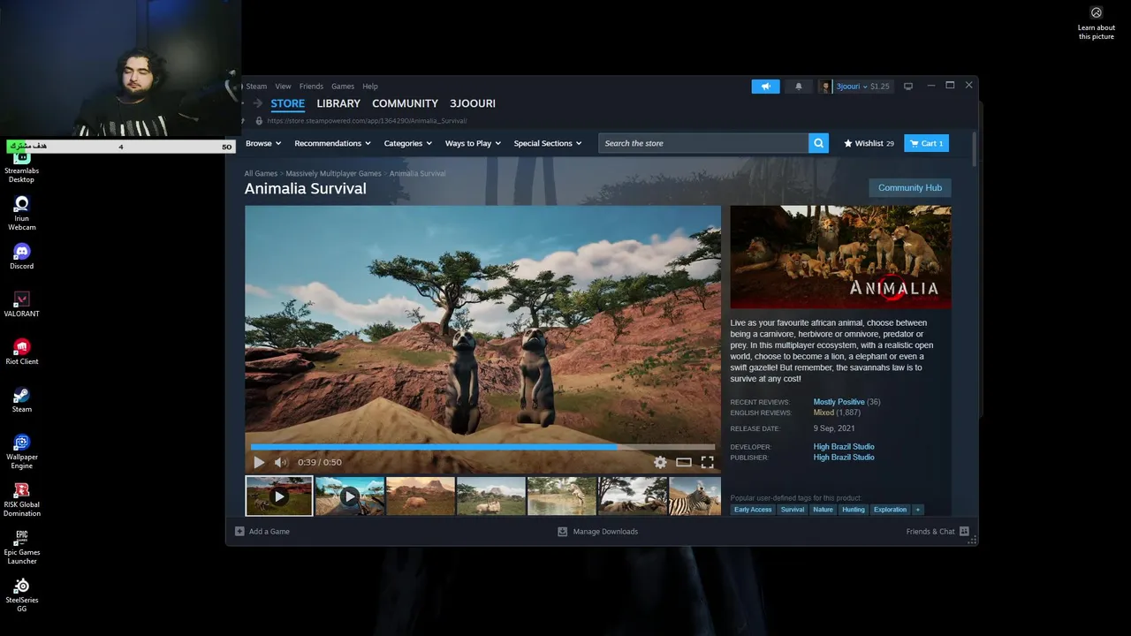
Task: Open Epic Games Launcher icon
Action: [21, 547]
